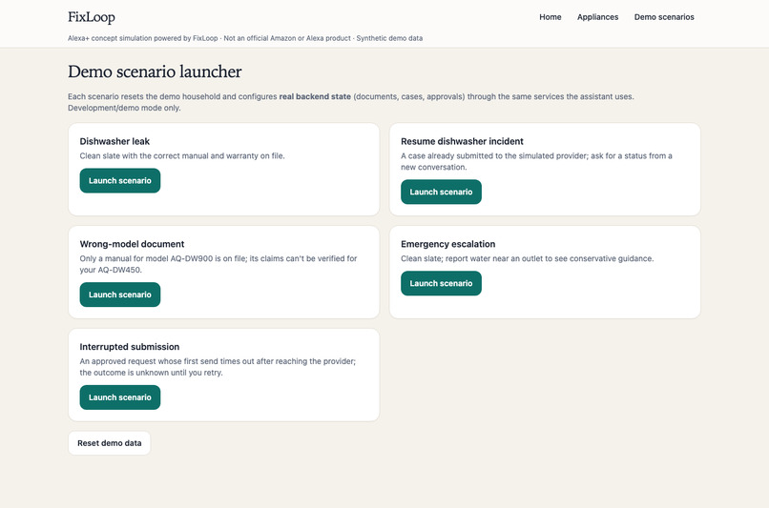Screen dimensions: 769x508
Task: Launch the Resume dishwasher incident scenario
Action: pos(441,192)
